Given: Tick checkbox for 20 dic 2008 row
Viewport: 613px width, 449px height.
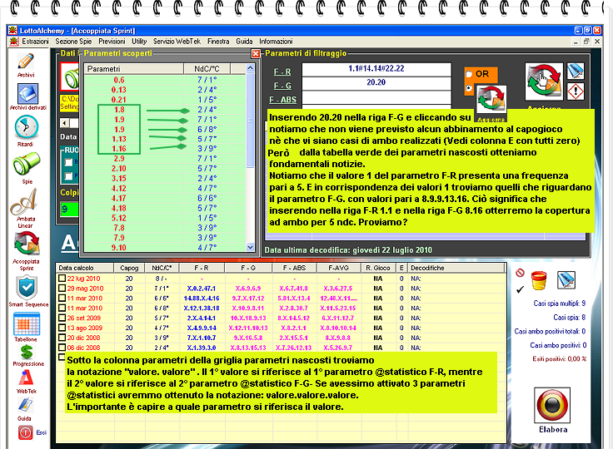Looking at the screenshot, I should [x=62, y=338].
